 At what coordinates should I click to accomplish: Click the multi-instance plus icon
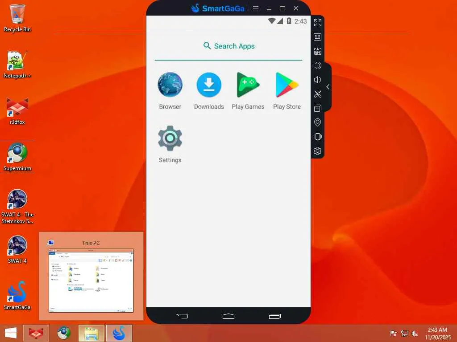point(318,108)
